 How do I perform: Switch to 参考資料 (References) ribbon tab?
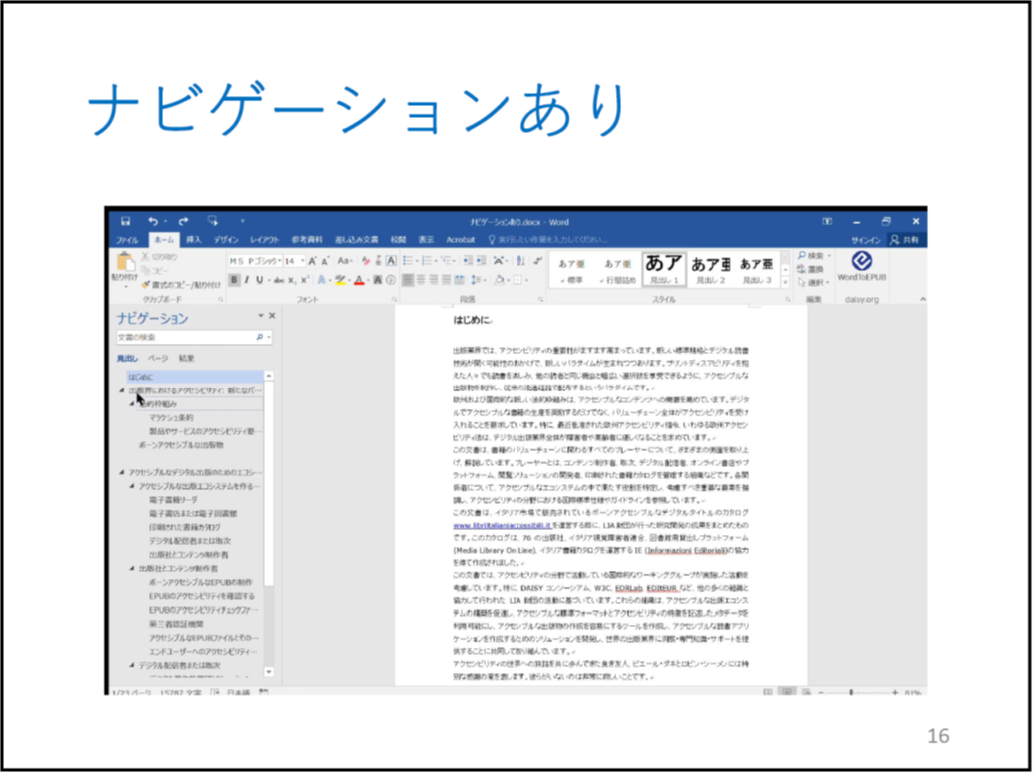tap(307, 240)
